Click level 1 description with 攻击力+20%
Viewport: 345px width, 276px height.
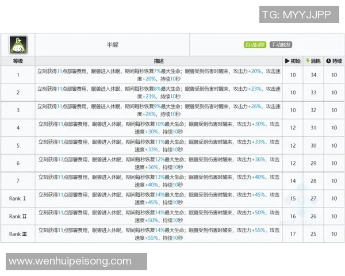(x=159, y=75)
